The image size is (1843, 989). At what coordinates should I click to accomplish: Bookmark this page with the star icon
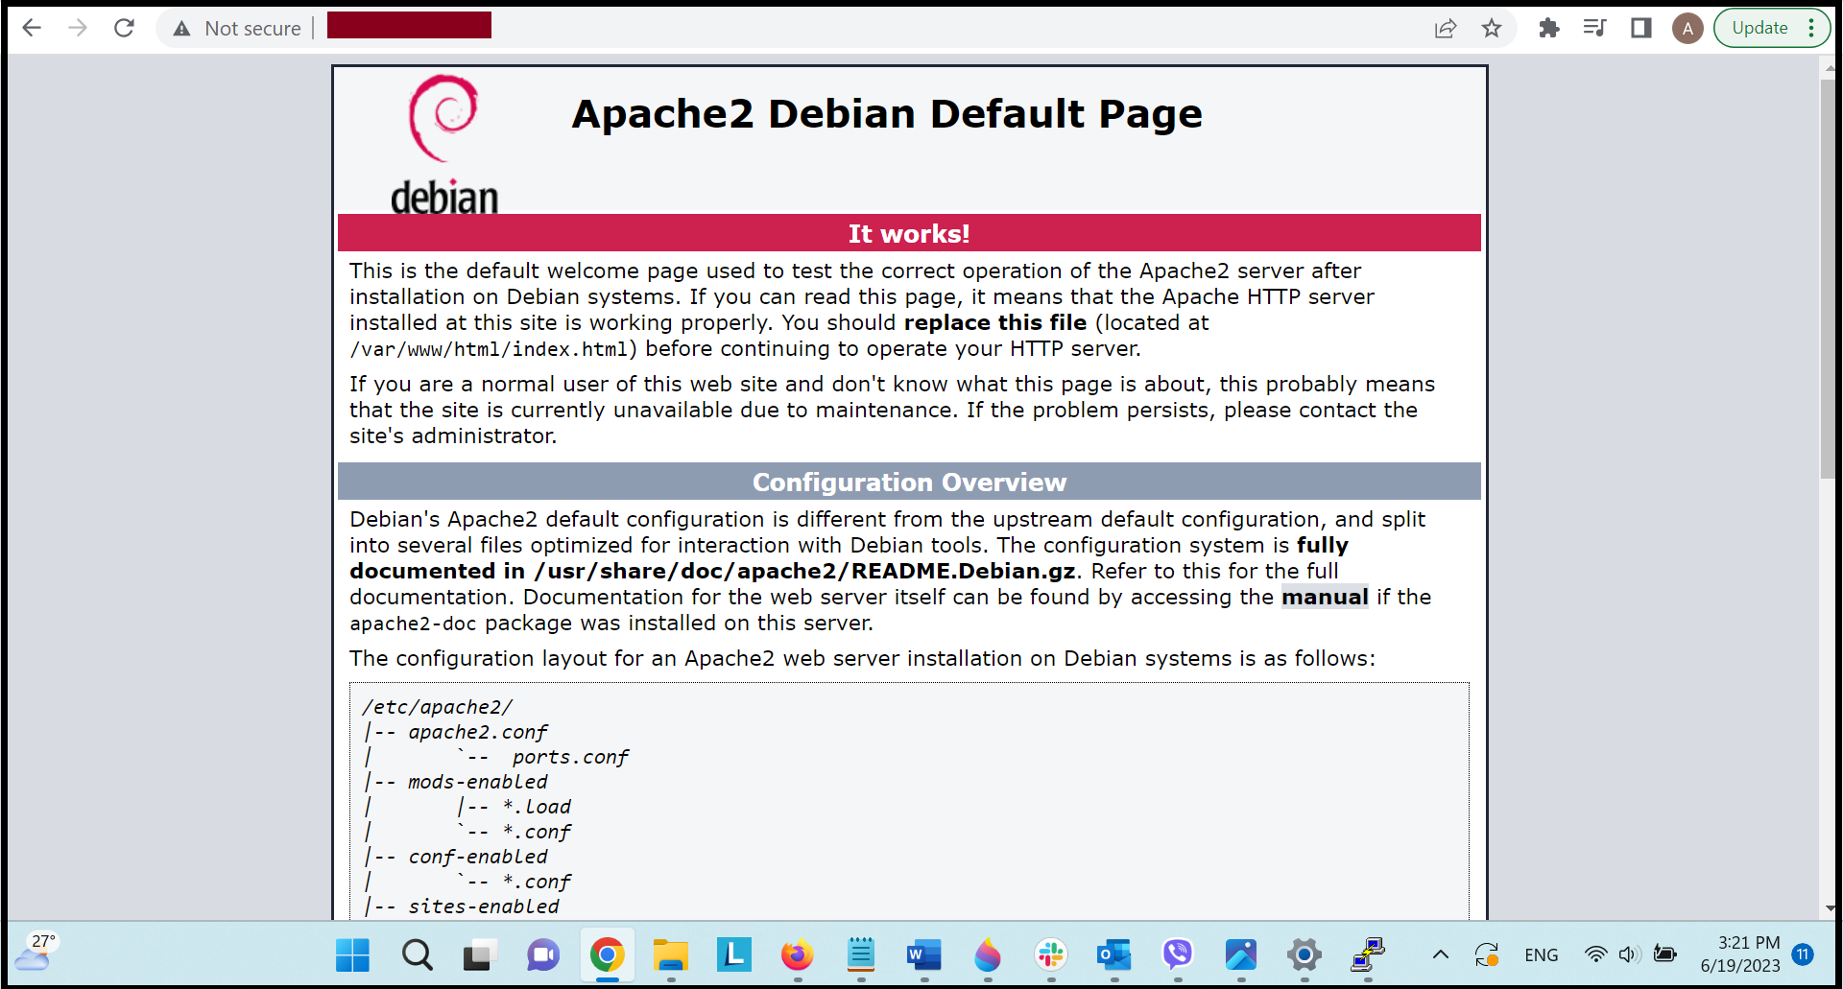point(1491,28)
